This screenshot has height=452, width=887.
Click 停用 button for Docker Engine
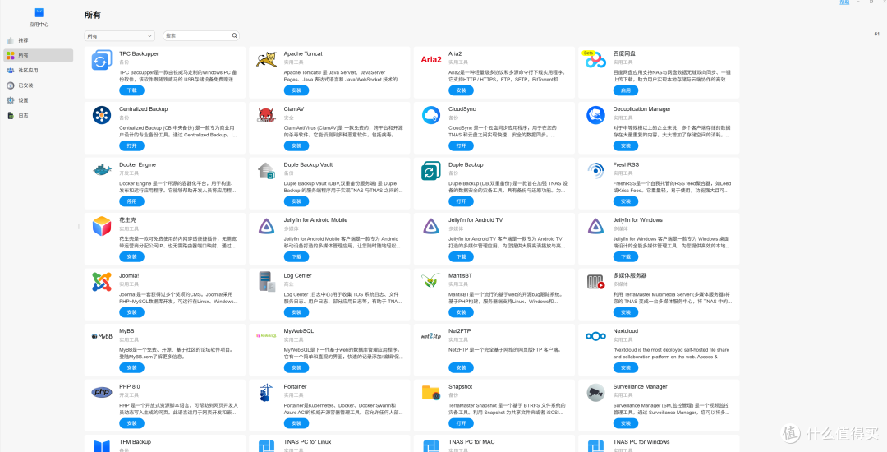point(131,201)
